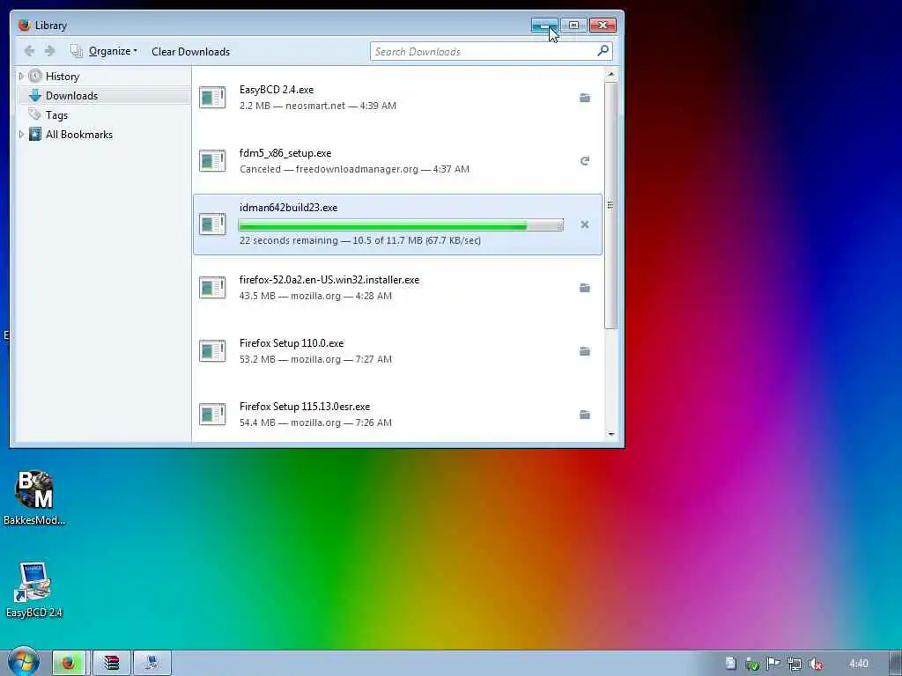
Task: Go back with the Library back arrow
Action: pos(29,51)
